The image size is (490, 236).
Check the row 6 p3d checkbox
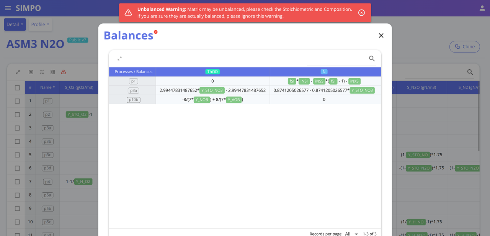coord(17,168)
